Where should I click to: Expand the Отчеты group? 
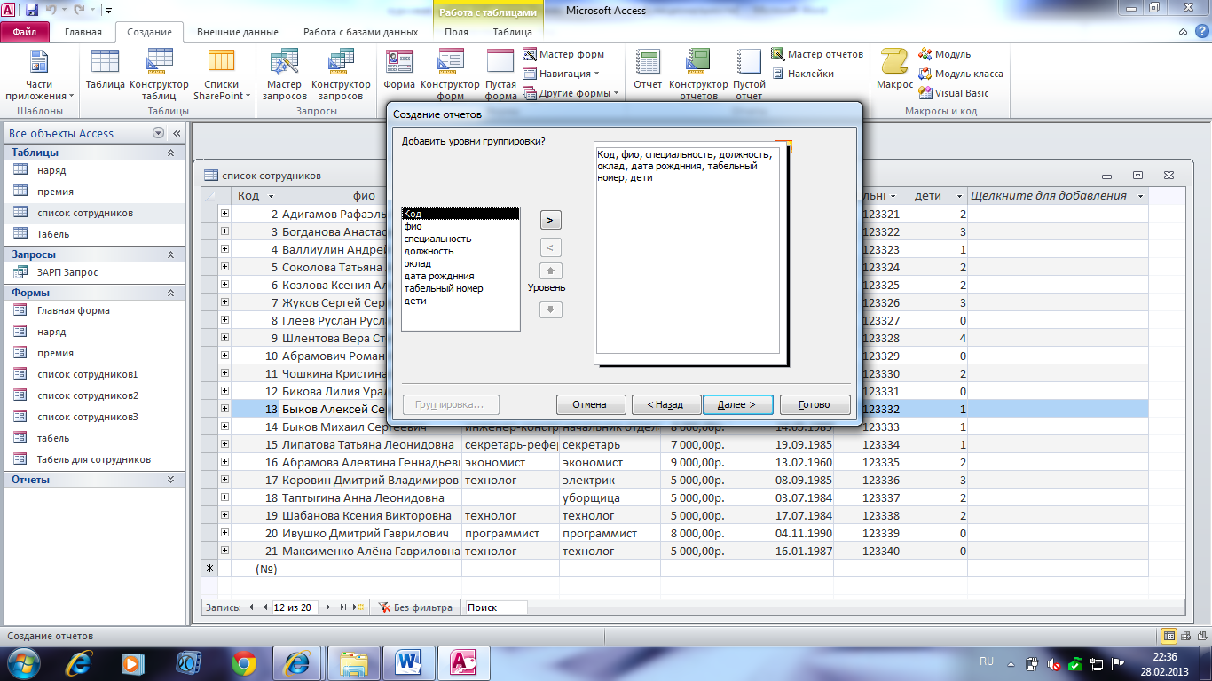(x=170, y=480)
